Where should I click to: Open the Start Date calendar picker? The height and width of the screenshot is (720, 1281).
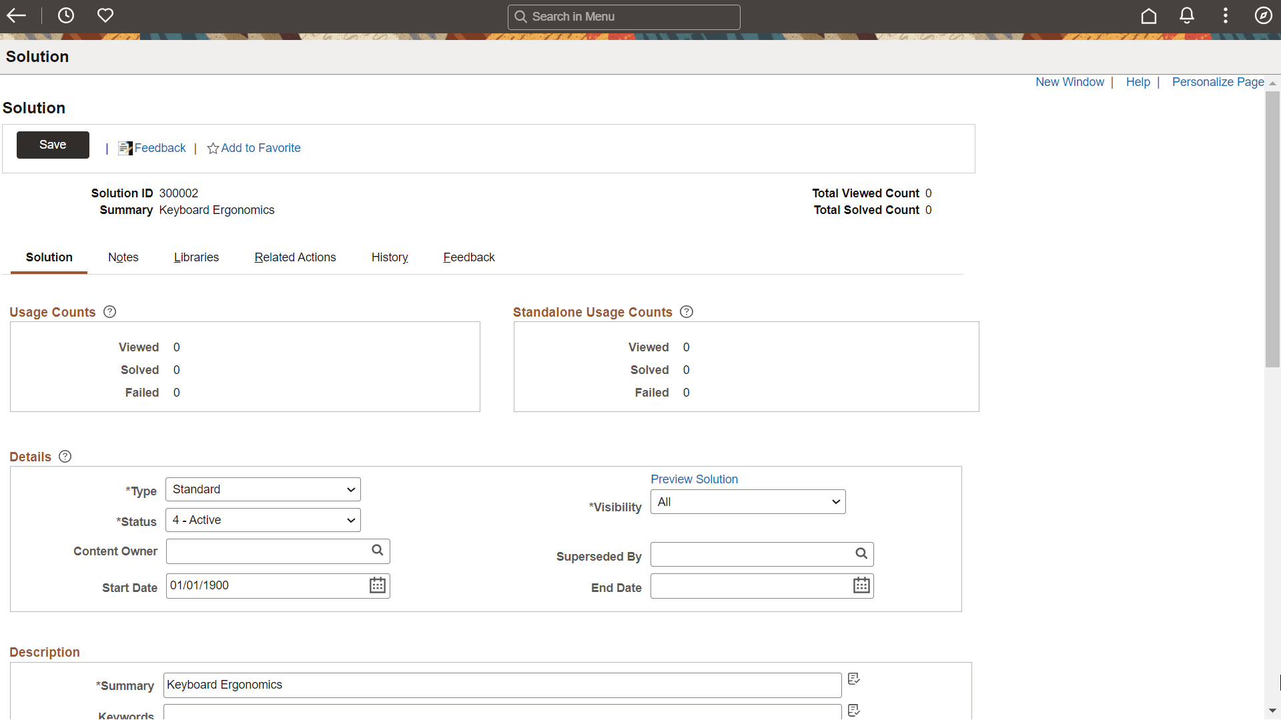tap(377, 585)
